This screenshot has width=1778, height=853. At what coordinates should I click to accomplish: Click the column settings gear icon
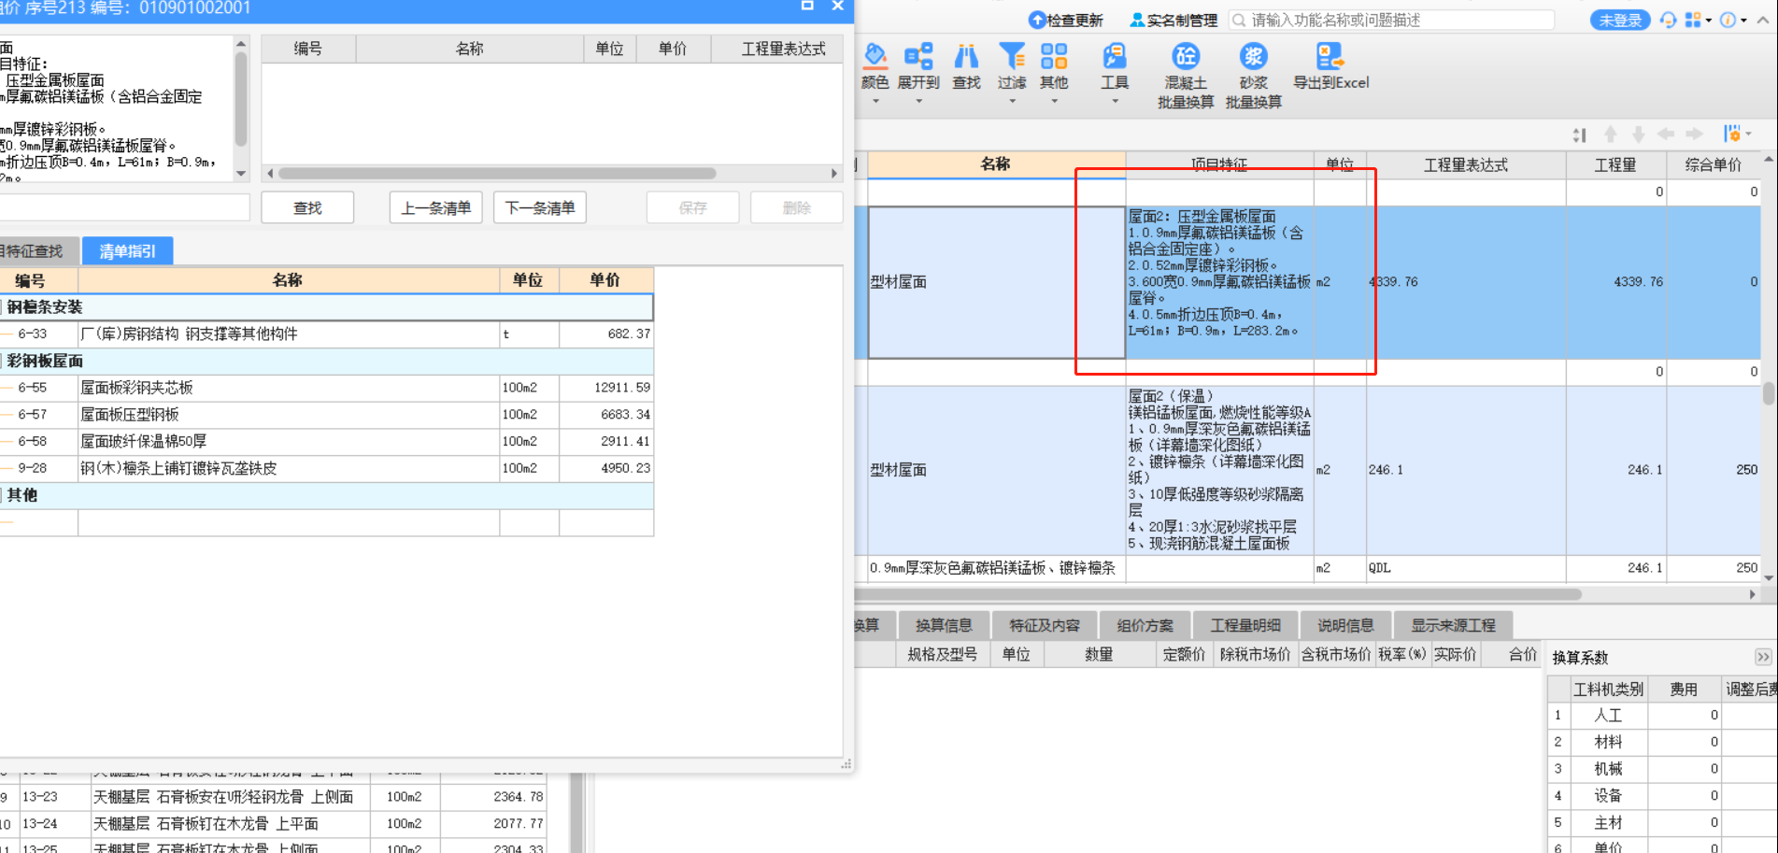pyautogui.click(x=1732, y=135)
